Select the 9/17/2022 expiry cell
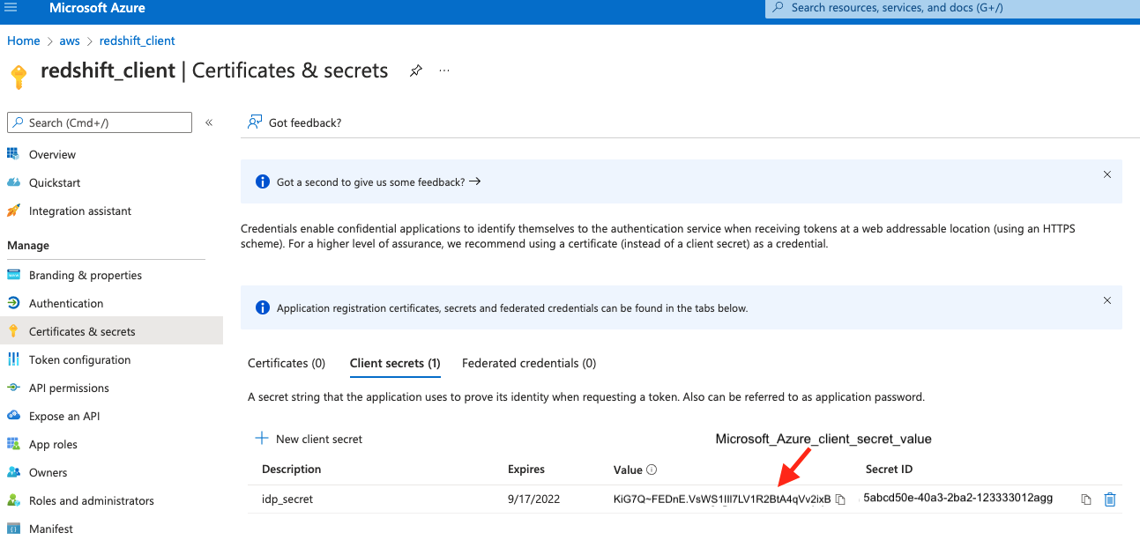1140x540 pixels. tap(533, 499)
